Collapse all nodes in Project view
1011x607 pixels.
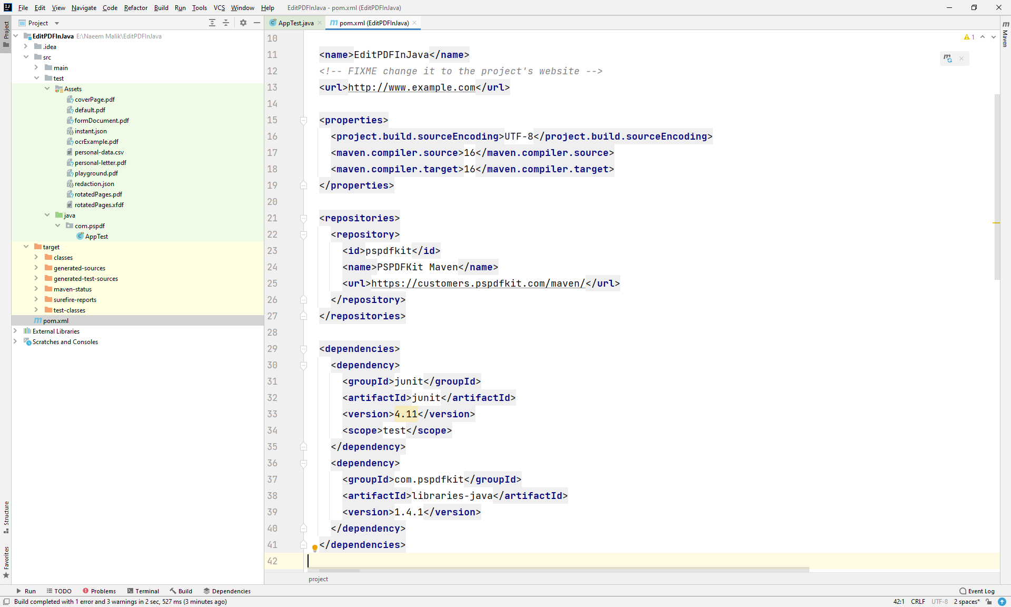coord(226,23)
